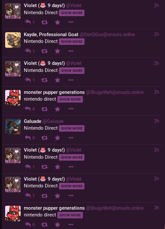The height and width of the screenshot is (229, 165).
Task: Reply to Galuade's Nintendo Direct post
Action: tap(28, 138)
